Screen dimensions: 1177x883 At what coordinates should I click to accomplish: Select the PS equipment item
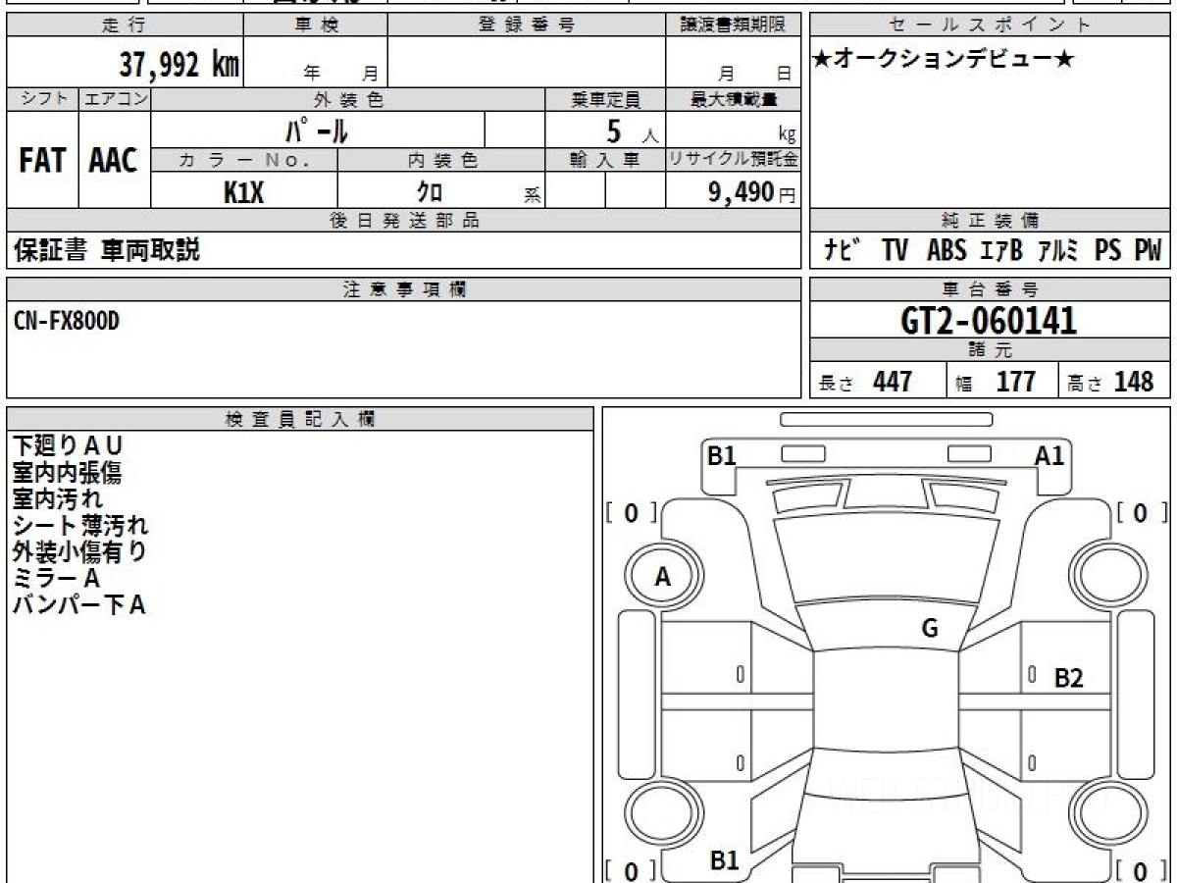(1108, 251)
